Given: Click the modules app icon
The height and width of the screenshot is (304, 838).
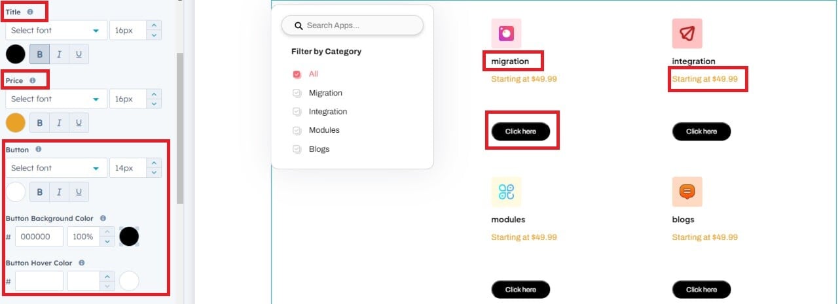Looking at the screenshot, I should point(506,192).
